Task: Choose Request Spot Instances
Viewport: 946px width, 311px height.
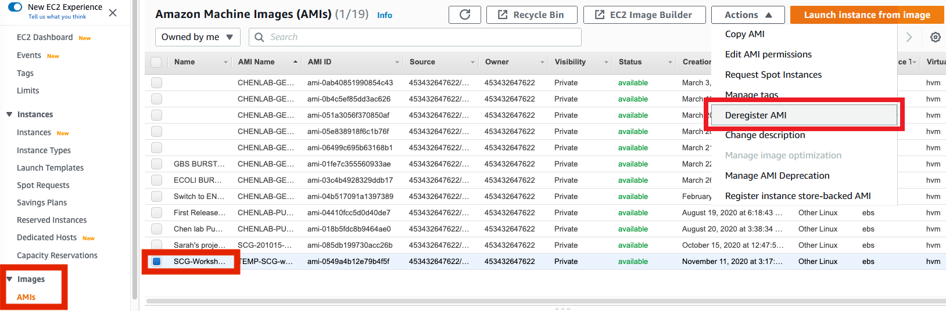Action: point(773,75)
